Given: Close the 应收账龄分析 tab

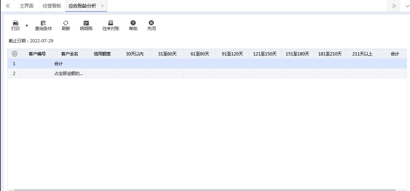Looking at the screenshot, I should point(102,6).
